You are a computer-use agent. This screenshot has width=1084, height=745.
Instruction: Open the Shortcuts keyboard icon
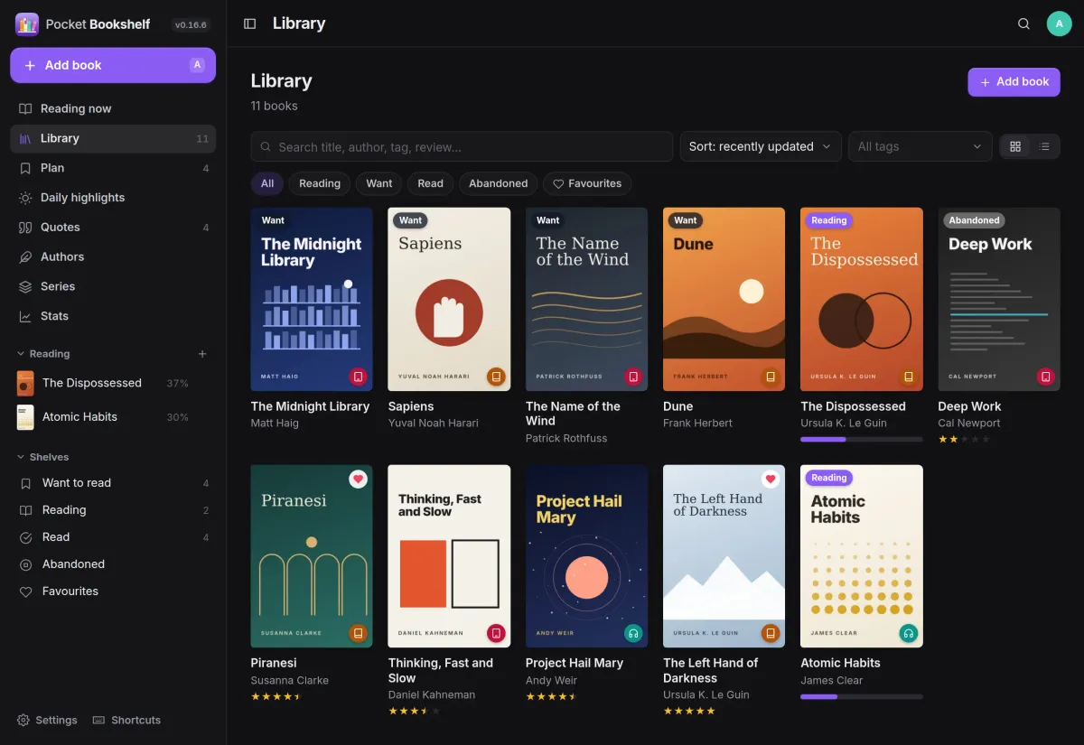point(98,720)
